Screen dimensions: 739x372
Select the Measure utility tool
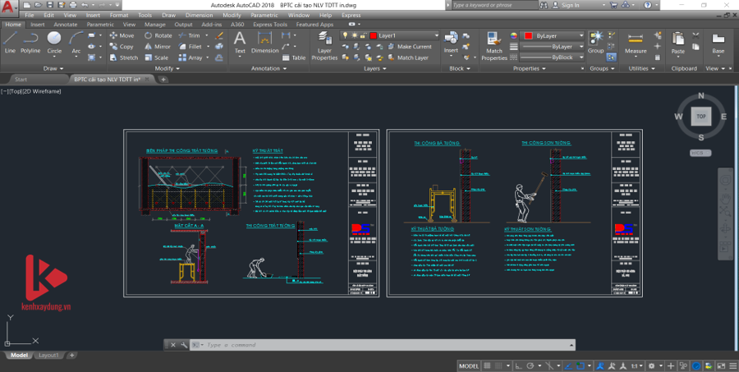[636, 44]
